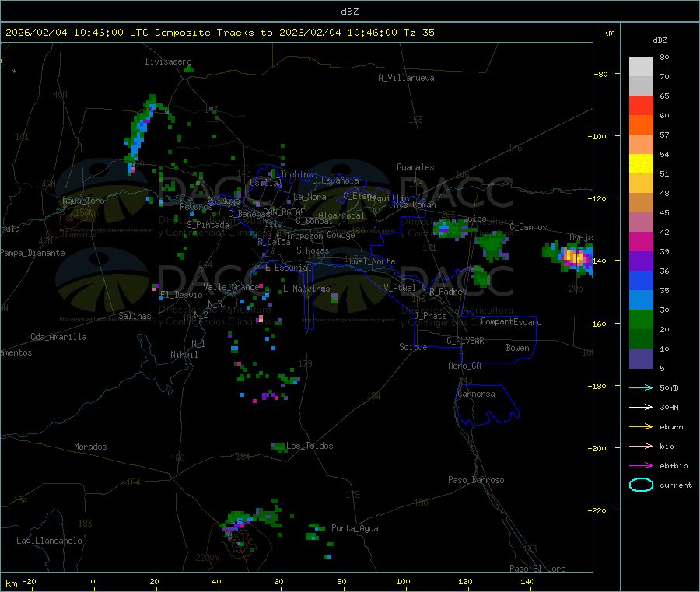Click the 'Nihuil' map label
The width and height of the screenshot is (700, 592).
point(184,355)
